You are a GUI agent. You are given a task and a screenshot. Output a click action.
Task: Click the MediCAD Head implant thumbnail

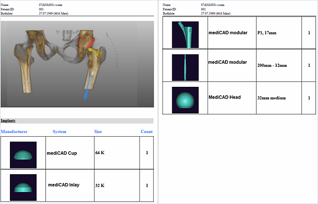[185, 100]
